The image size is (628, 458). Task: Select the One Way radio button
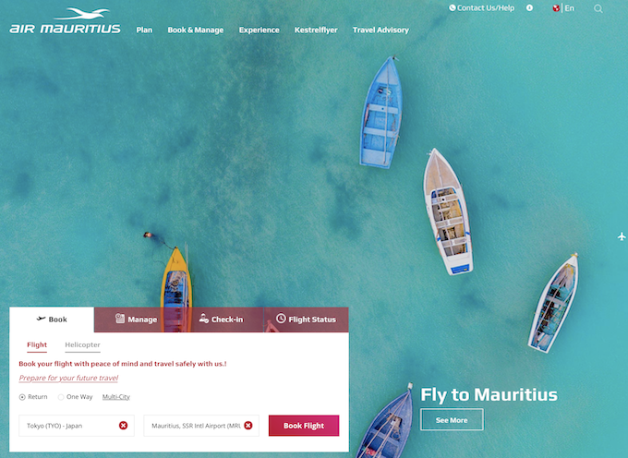(61, 397)
